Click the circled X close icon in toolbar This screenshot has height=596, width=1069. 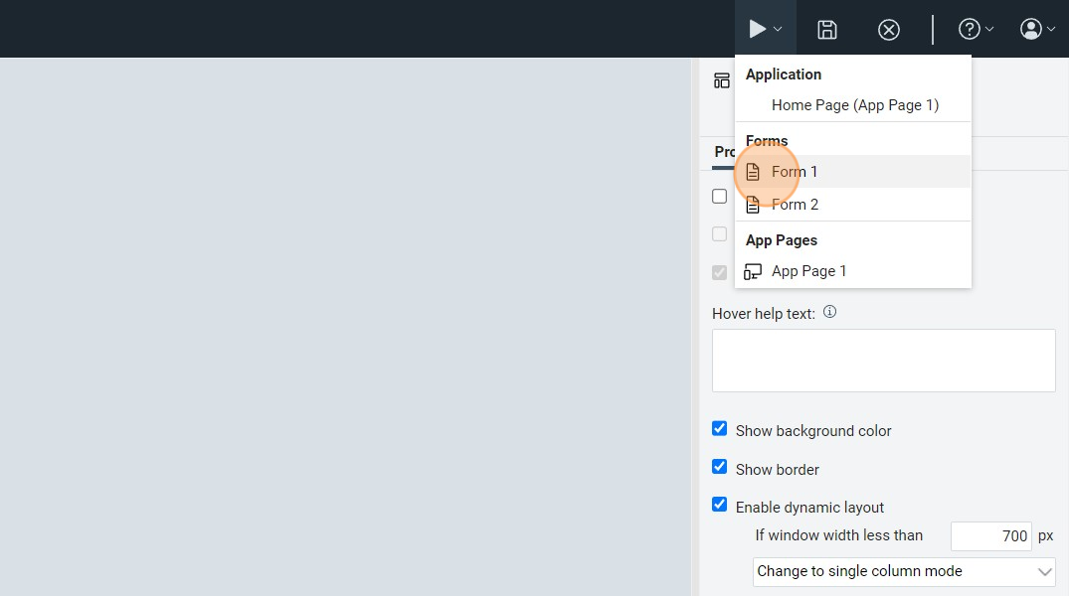(x=888, y=29)
